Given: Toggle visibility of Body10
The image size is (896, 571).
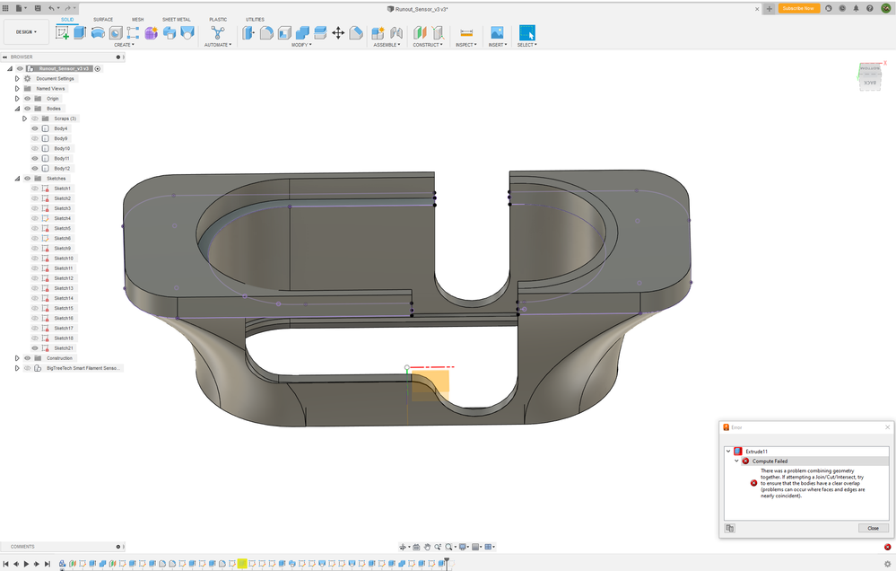Looking at the screenshot, I should point(35,148).
